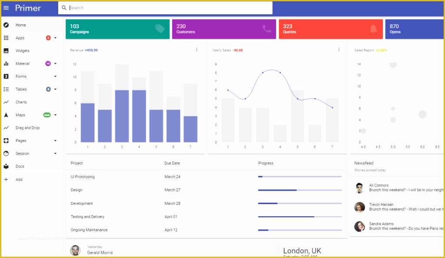This screenshot has height=258, width=445.
Task: Click Sandra Adams avatar
Action: pos(359,226)
